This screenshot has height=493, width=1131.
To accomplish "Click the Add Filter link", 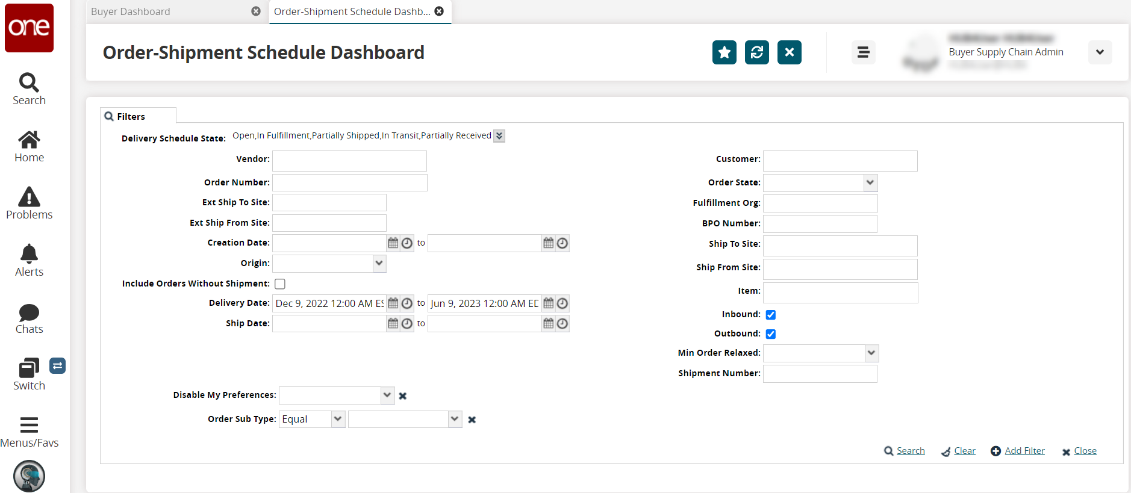I will [1024, 451].
